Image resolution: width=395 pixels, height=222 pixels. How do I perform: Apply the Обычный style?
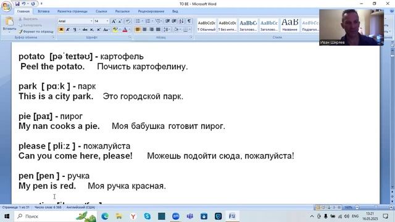(x=206, y=25)
